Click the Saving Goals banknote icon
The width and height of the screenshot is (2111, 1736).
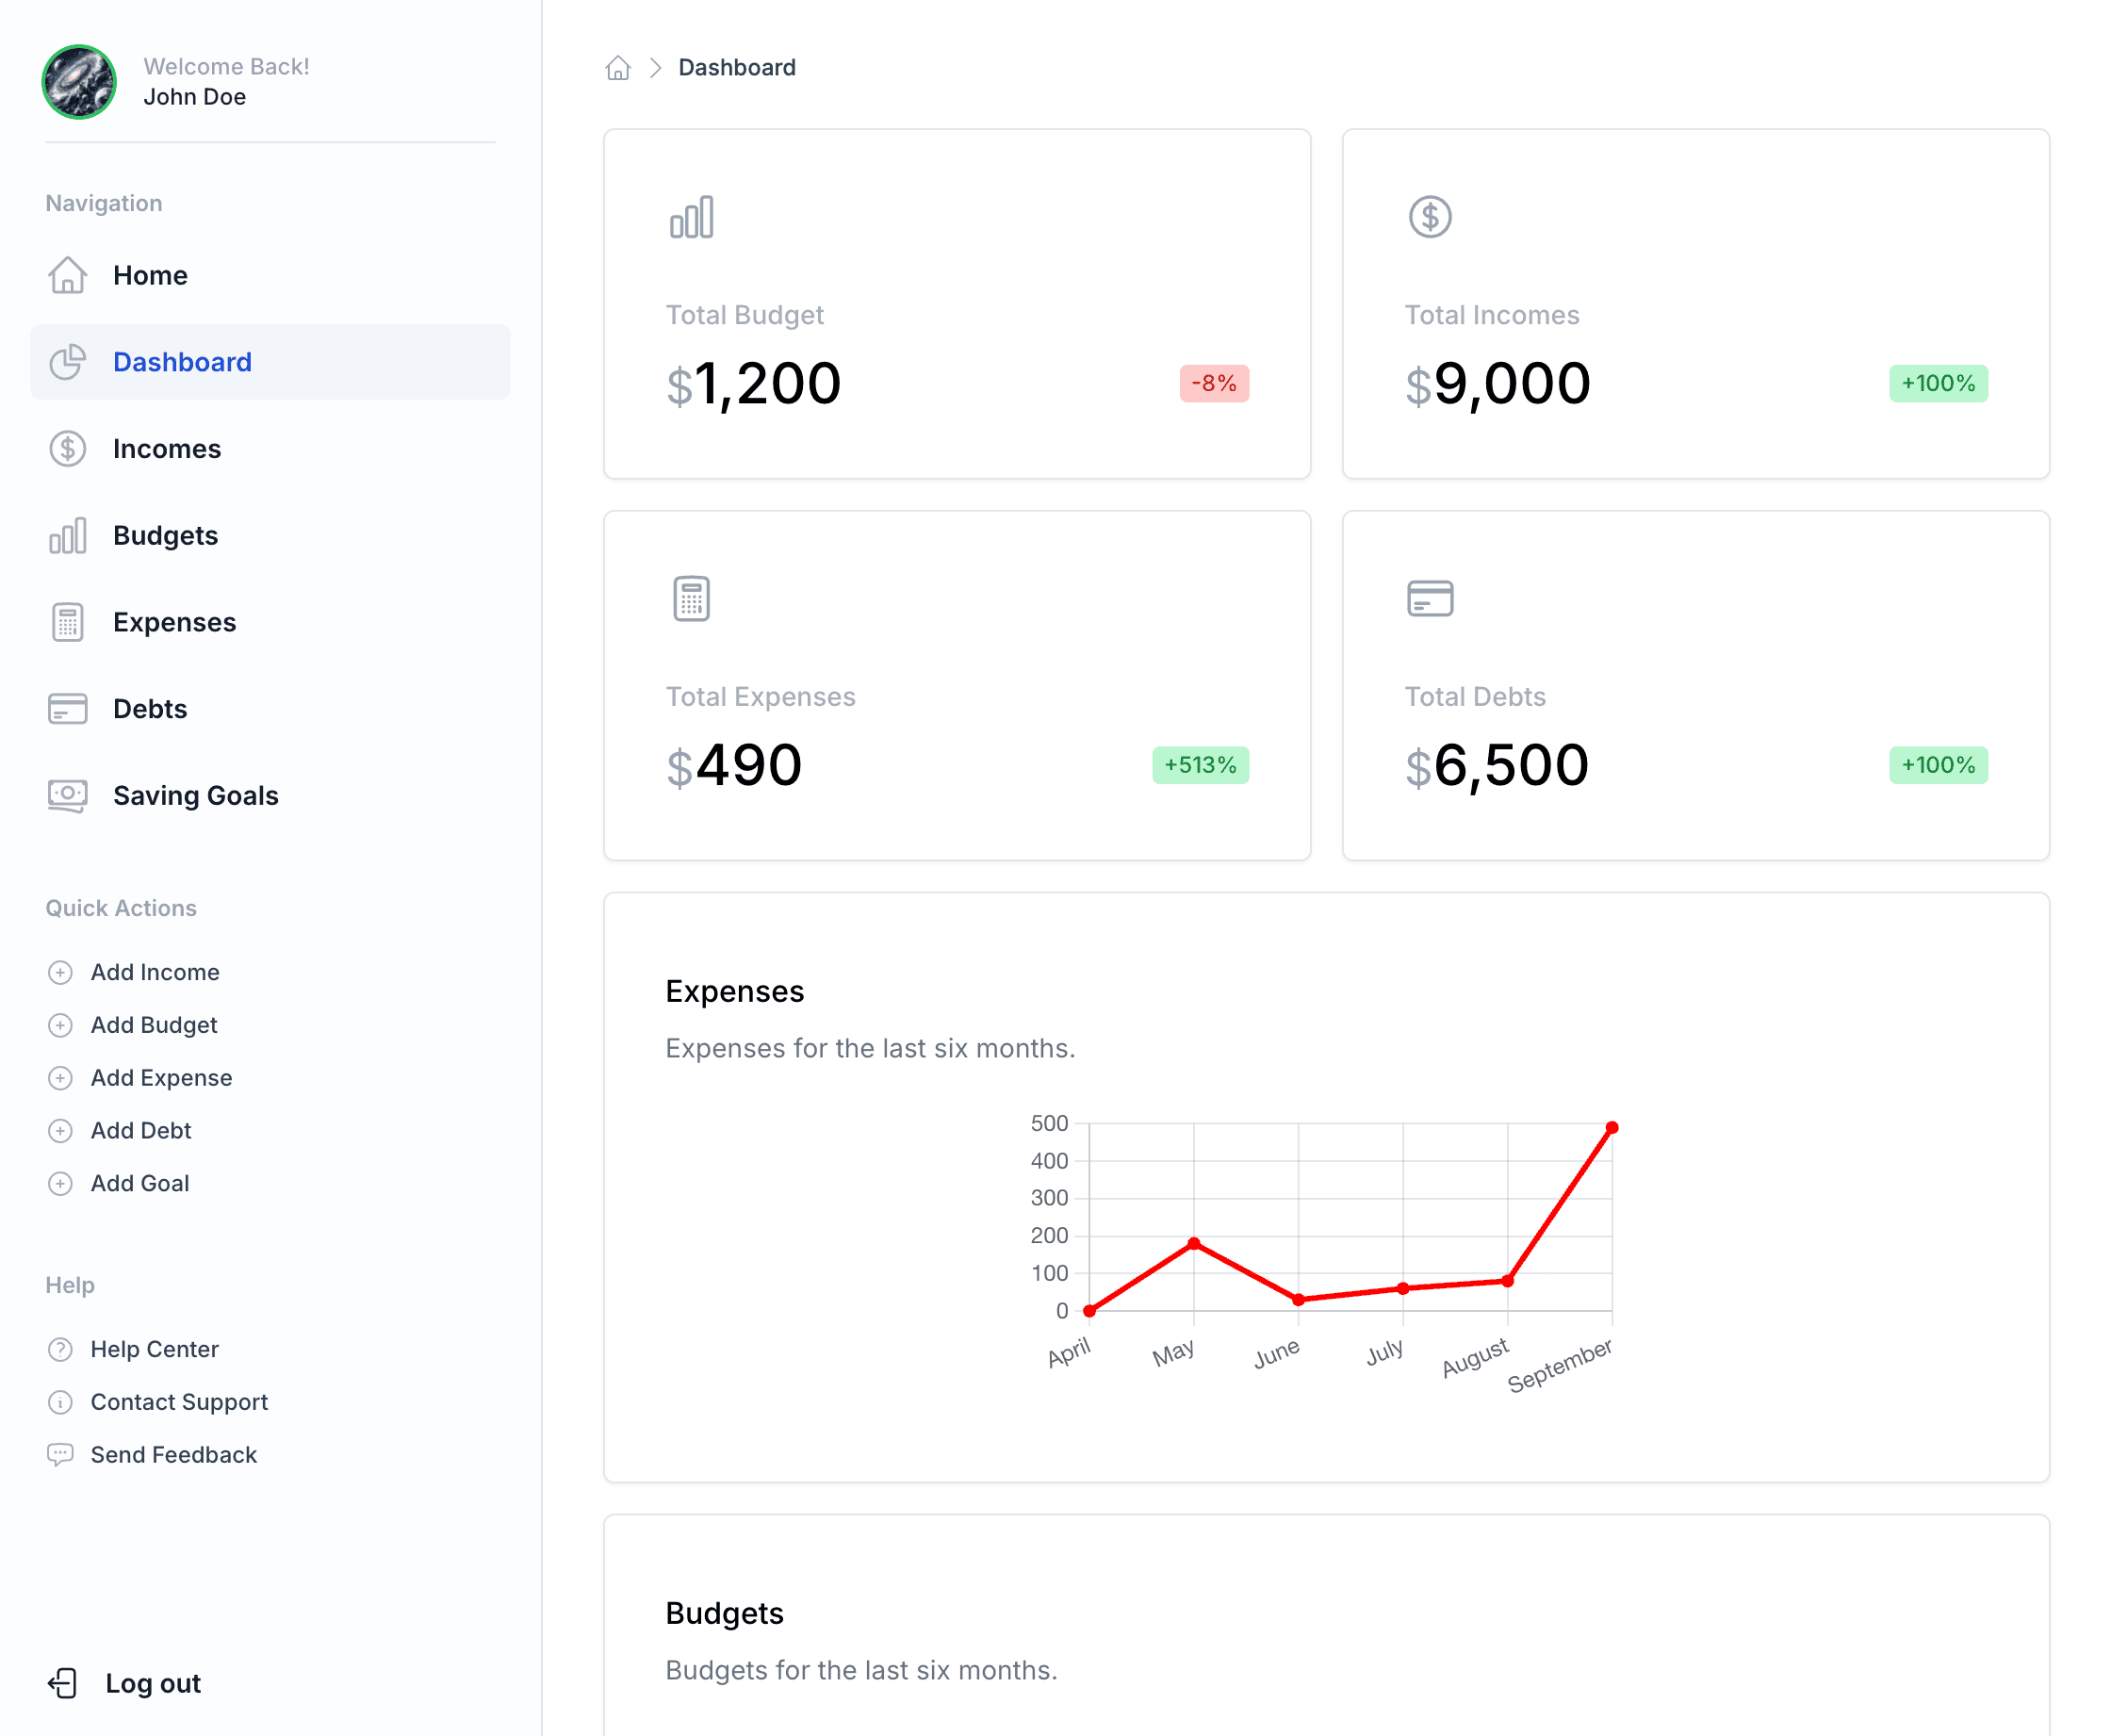coord(68,796)
